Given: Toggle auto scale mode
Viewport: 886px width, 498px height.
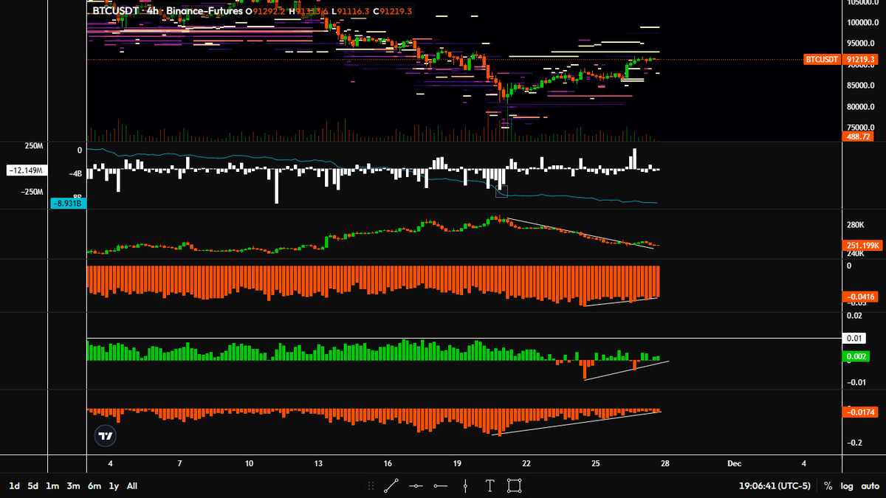Looking at the screenshot, I should (x=869, y=486).
